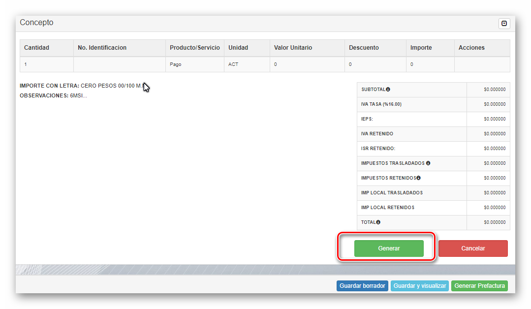Viewport: 531px width, 309px height.
Task: Click the SUBTOTAL amount $0.000000
Action: [495, 90]
